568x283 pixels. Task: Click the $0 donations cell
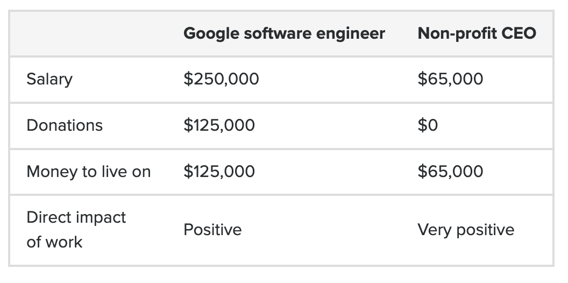428,125
